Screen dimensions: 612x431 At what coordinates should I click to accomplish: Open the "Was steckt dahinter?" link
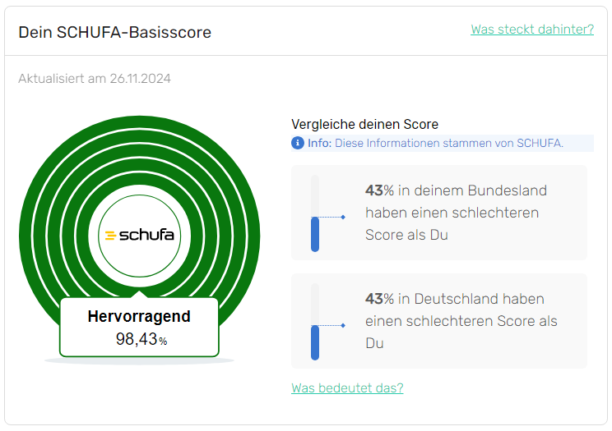tap(532, 30)
